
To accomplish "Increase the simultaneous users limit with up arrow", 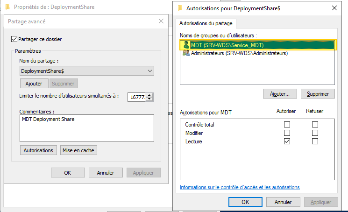I will coord(149,95).
